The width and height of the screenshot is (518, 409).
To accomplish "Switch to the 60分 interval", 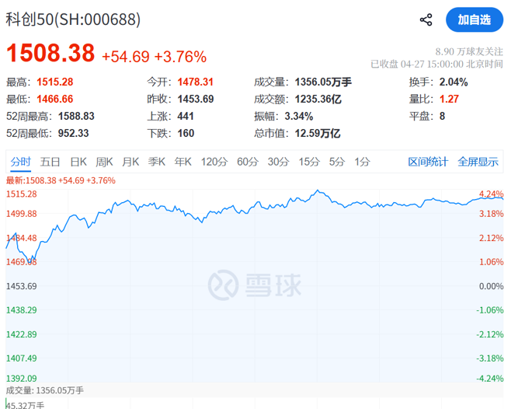I will 247,162.
